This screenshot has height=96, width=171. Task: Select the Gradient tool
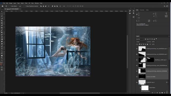click(x=2, y=39)
